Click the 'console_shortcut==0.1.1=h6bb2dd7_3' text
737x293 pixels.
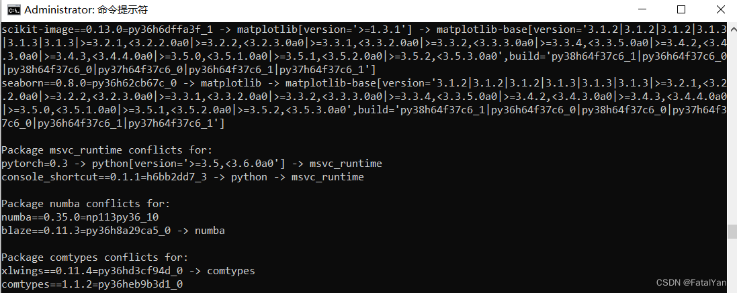click(104, 177)
